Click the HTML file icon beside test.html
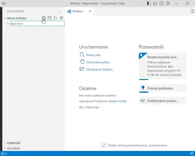This screenshot has width=195, height=156. 8,23
